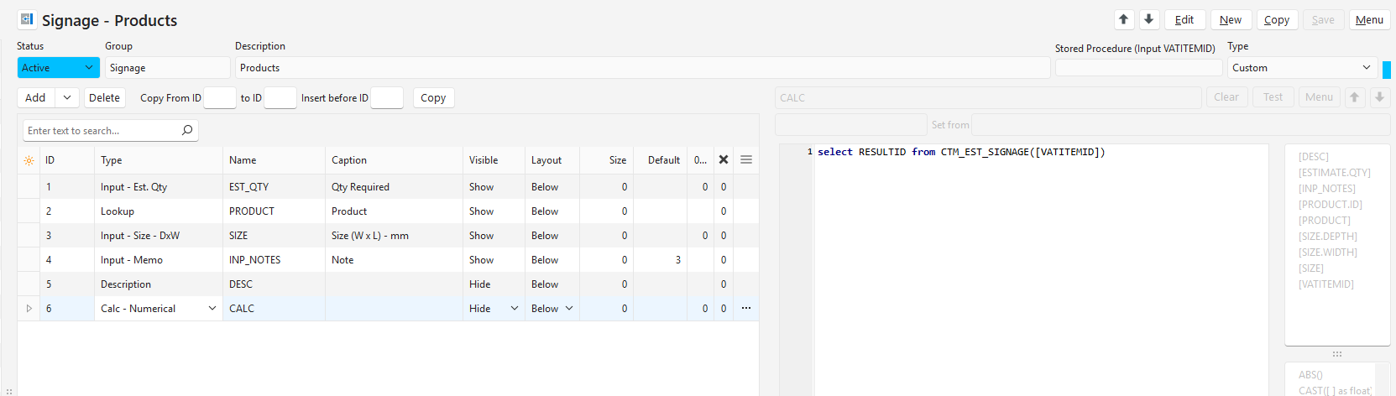Click the Delete button

[105, 98]
